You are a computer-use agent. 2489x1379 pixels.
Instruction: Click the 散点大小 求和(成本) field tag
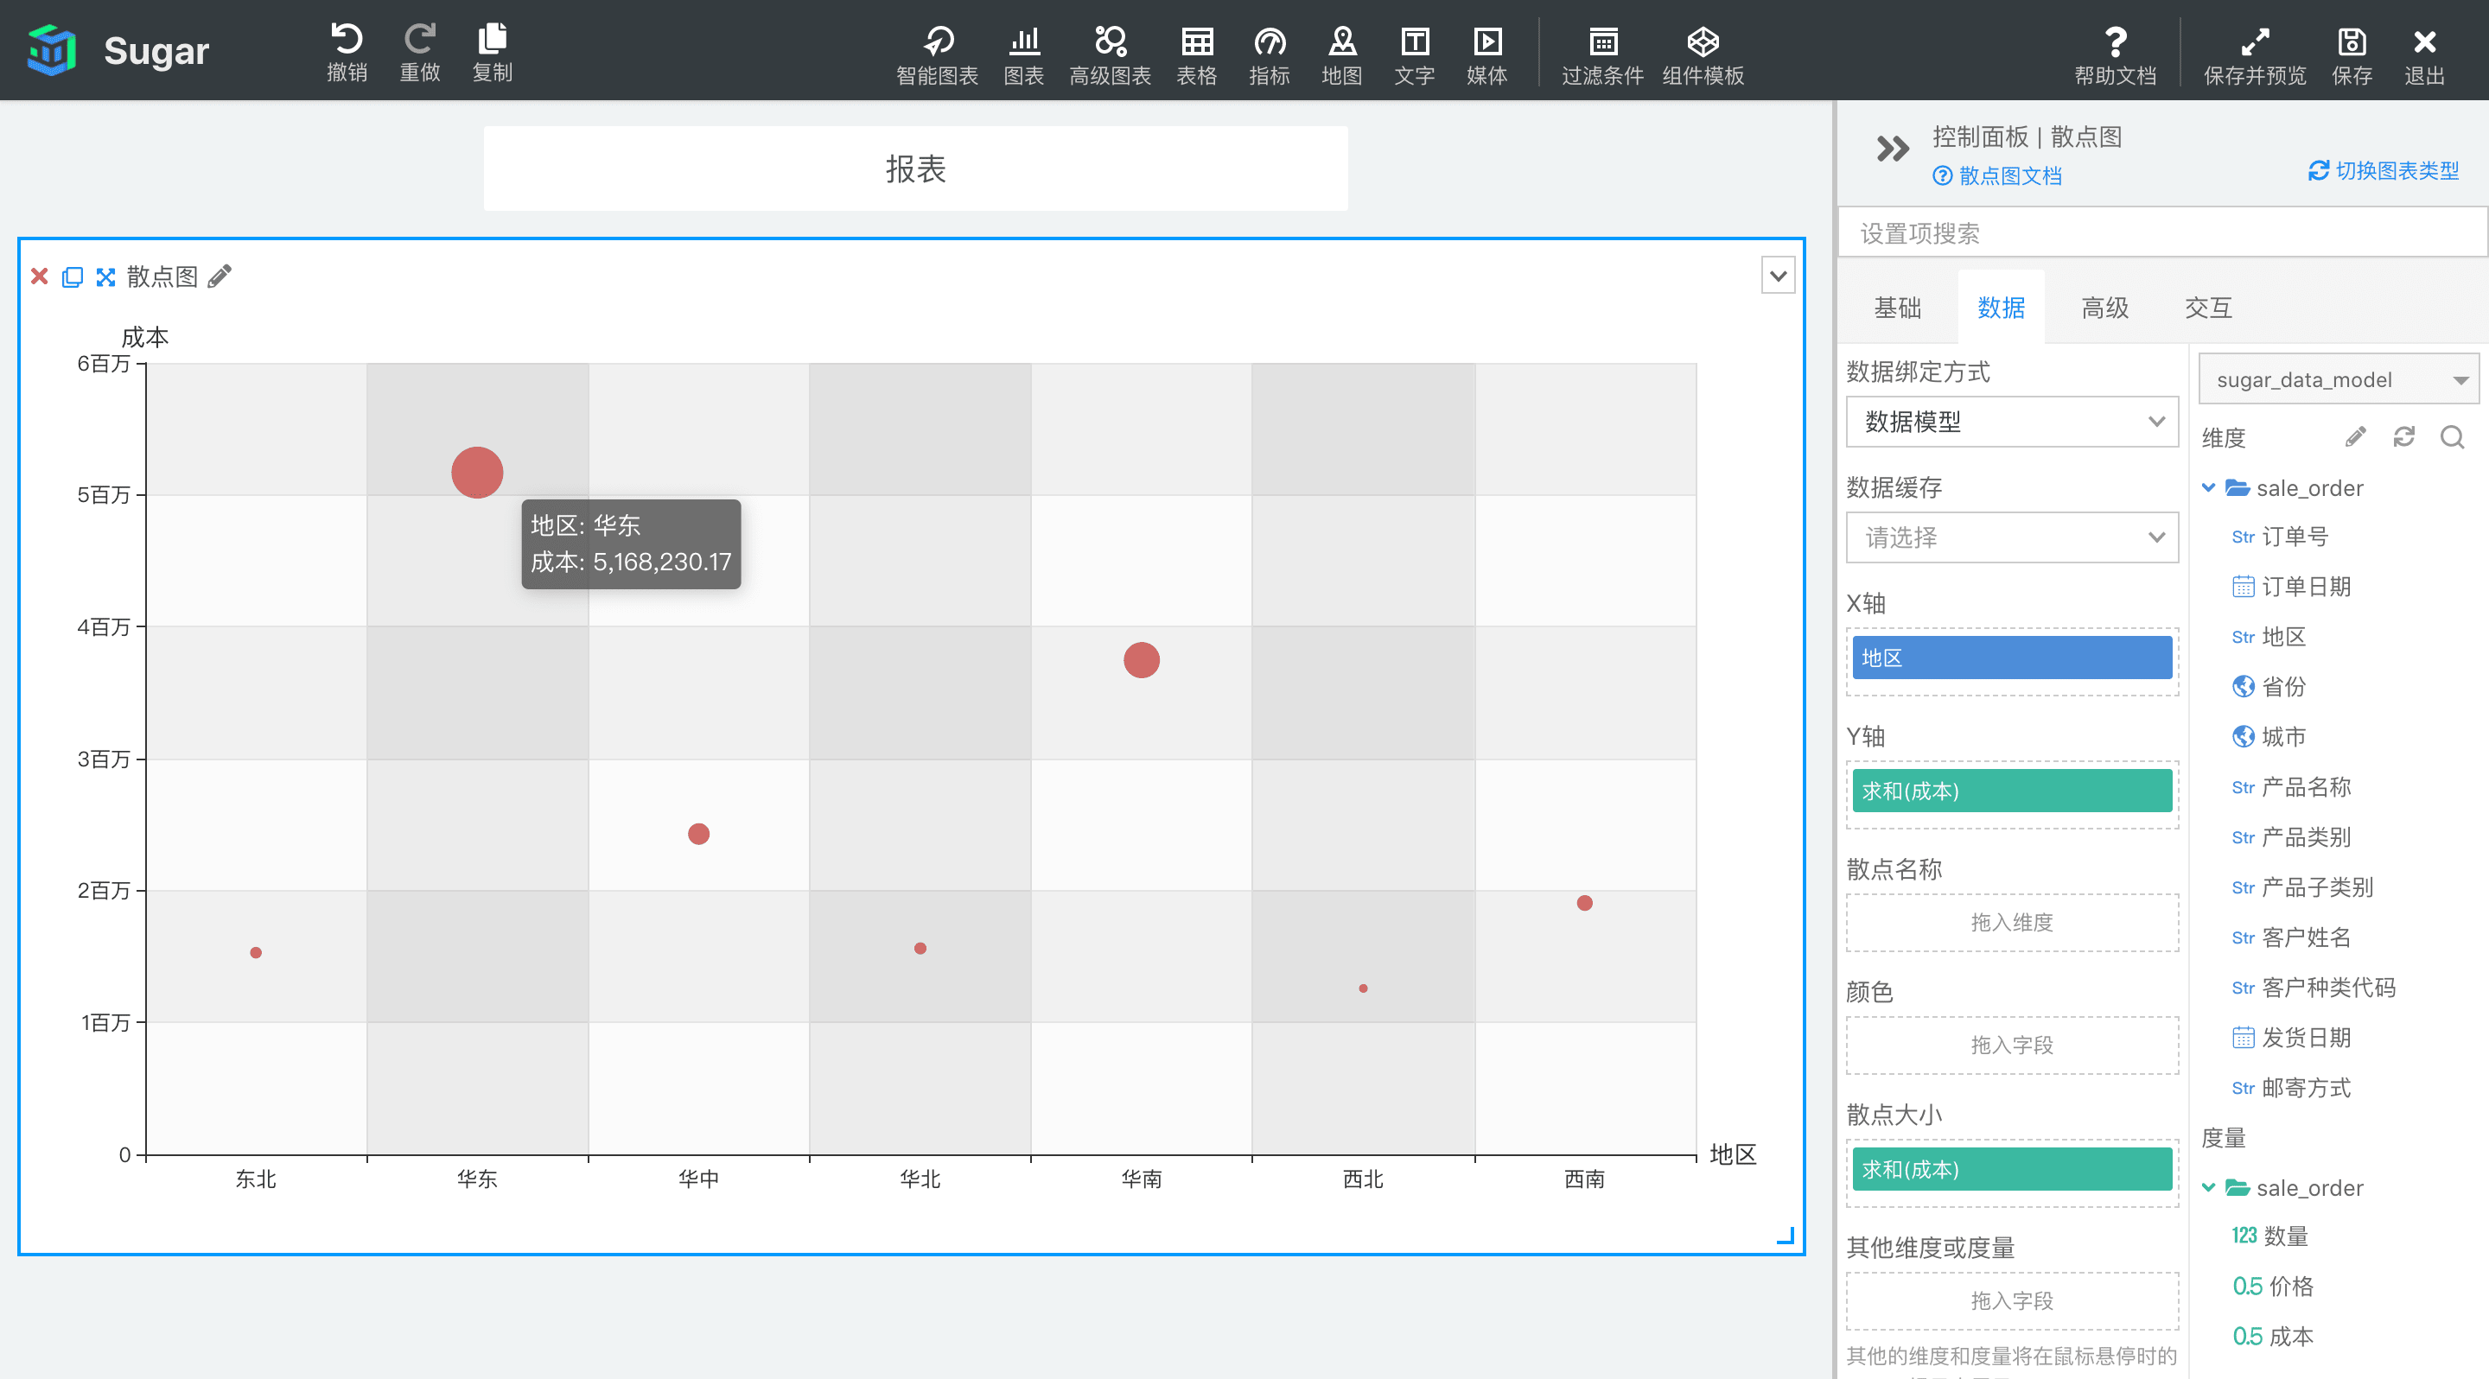(2012, 1169)
